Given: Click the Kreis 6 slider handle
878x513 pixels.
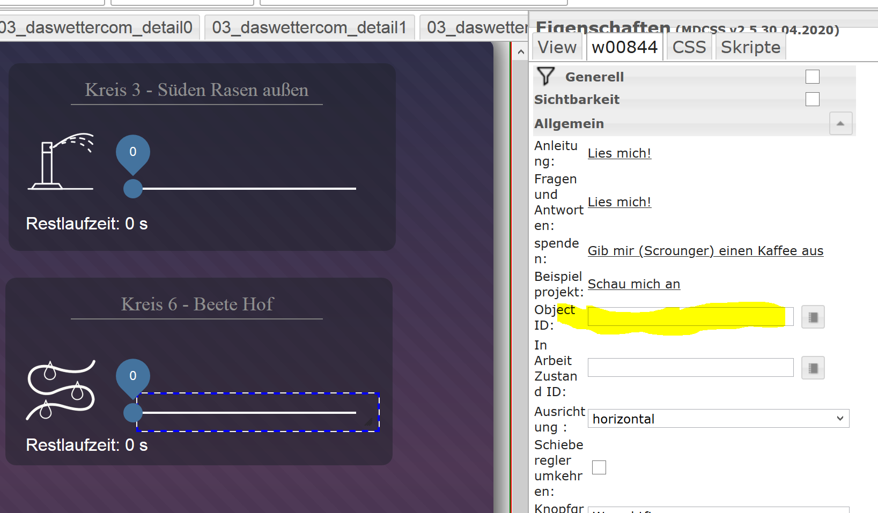Looking at the screenshot, I should click(x=133, y=413).
